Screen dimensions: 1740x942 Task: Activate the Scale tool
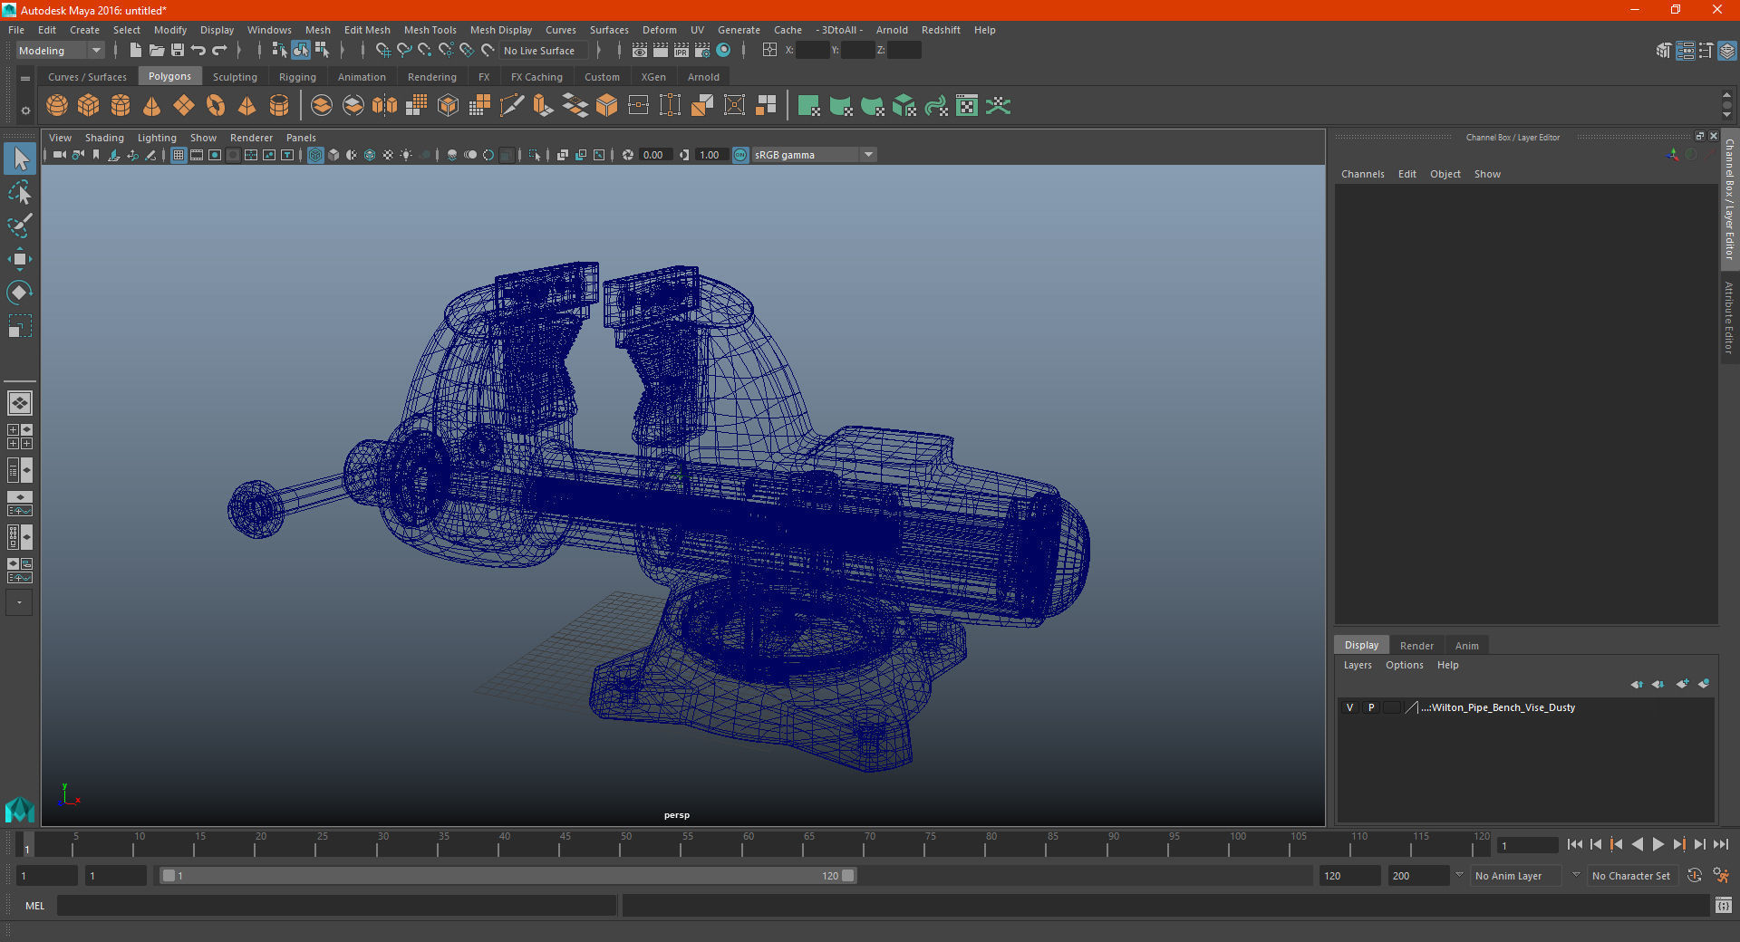(20, 325)
